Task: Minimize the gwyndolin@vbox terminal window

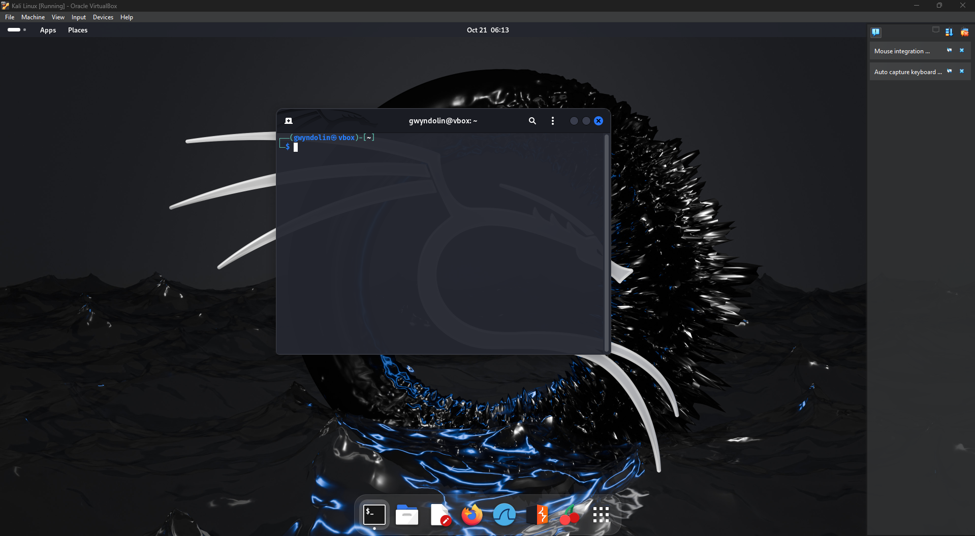Action: 574,121
